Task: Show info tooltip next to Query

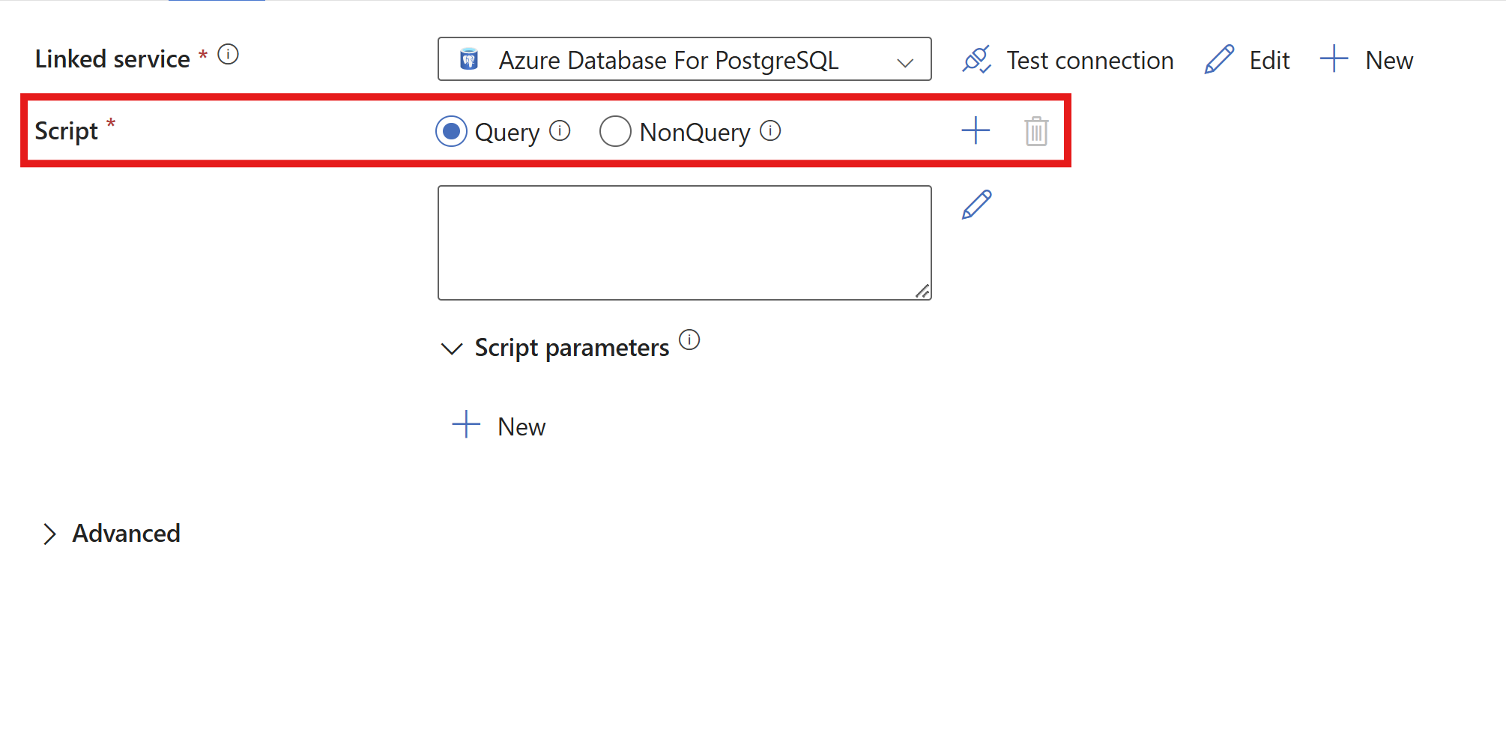Action: pyautogui.click(x=560, y=131)
